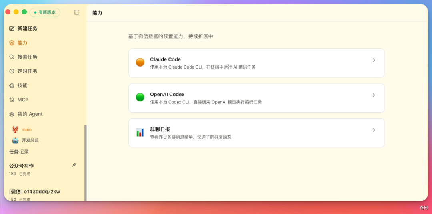Open 我的 Agent sidebar section

[30, 114]
